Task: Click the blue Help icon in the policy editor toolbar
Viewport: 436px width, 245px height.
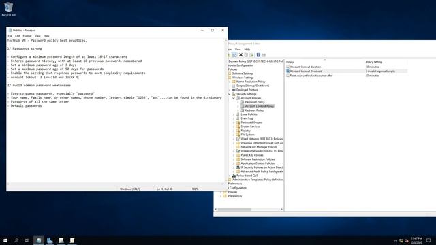Action: pyautogui.click(x=258, y=55)
